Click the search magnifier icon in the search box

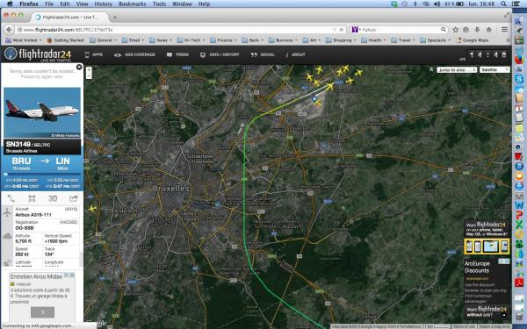pos(444,30)
